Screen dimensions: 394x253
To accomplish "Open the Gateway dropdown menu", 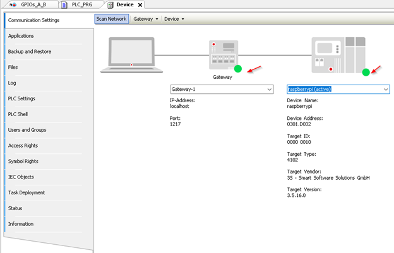I will coord(146,19).
